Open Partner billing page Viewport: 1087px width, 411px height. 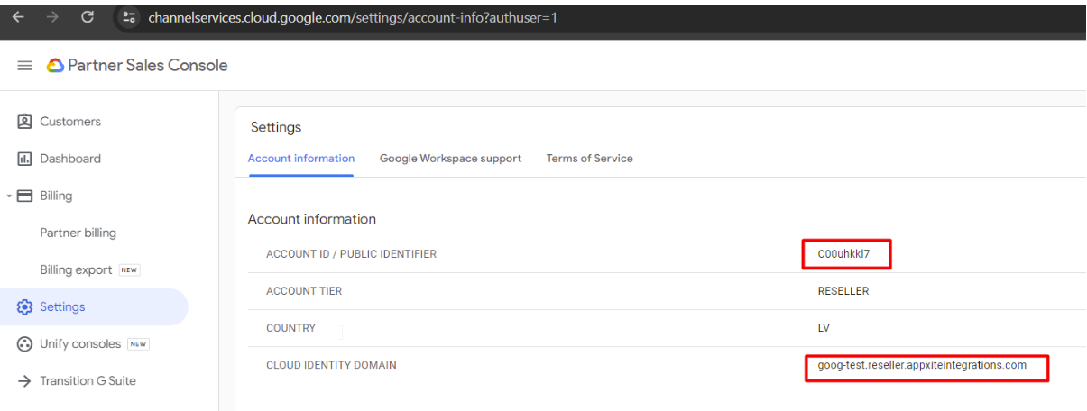click(x=78, y=233)
